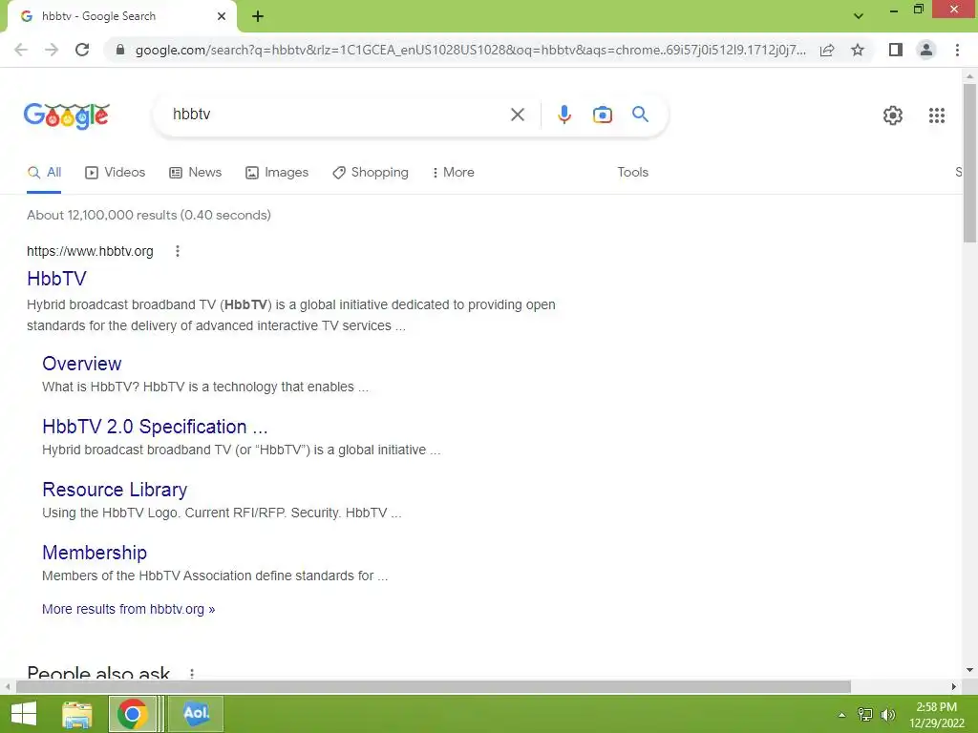Image resolution: width=978 pixels, height=733 pixels.
Task: Open HbbTV 2.0 Specification link
Action: coord(155,427)
